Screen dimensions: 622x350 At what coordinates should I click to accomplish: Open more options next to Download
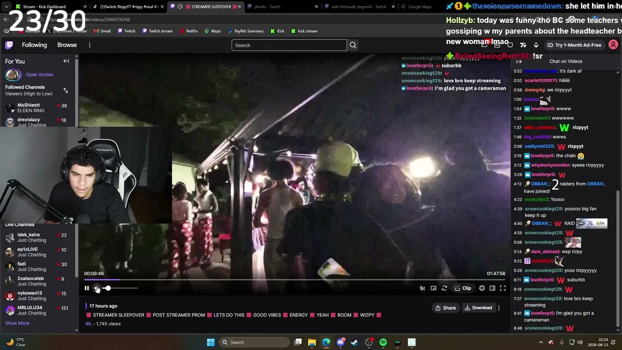point(499,308)
